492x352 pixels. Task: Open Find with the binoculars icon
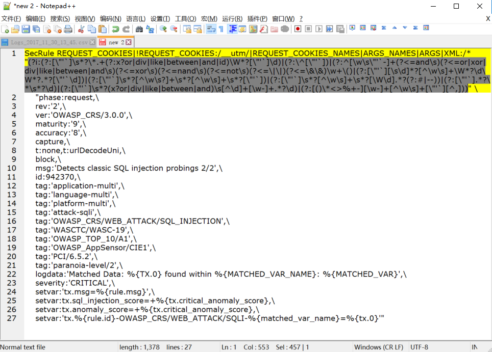coord(139,29)
